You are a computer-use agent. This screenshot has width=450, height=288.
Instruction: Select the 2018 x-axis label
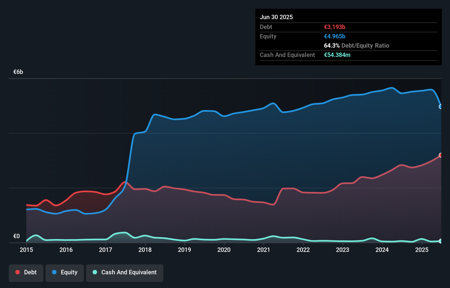(145, 250)
